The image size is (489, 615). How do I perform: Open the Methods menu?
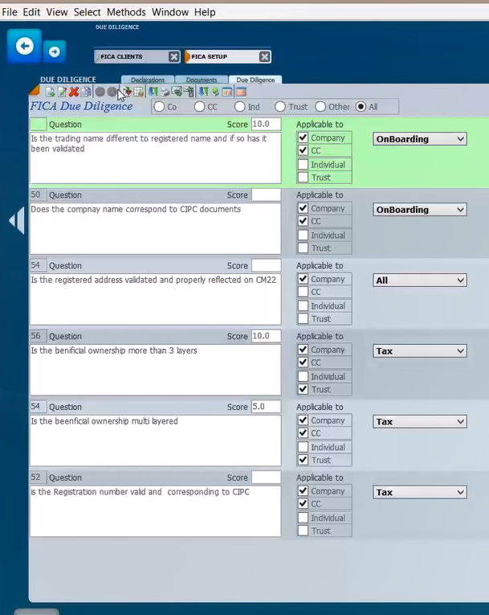[x=126, y=12]
